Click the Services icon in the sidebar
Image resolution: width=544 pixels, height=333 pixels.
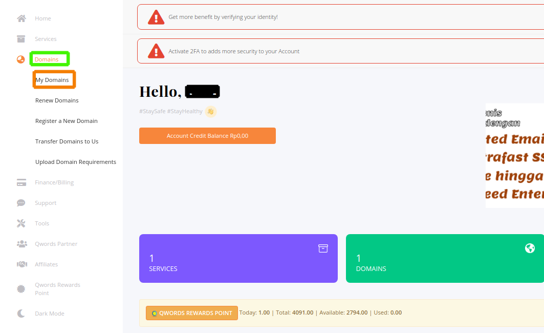21,38
